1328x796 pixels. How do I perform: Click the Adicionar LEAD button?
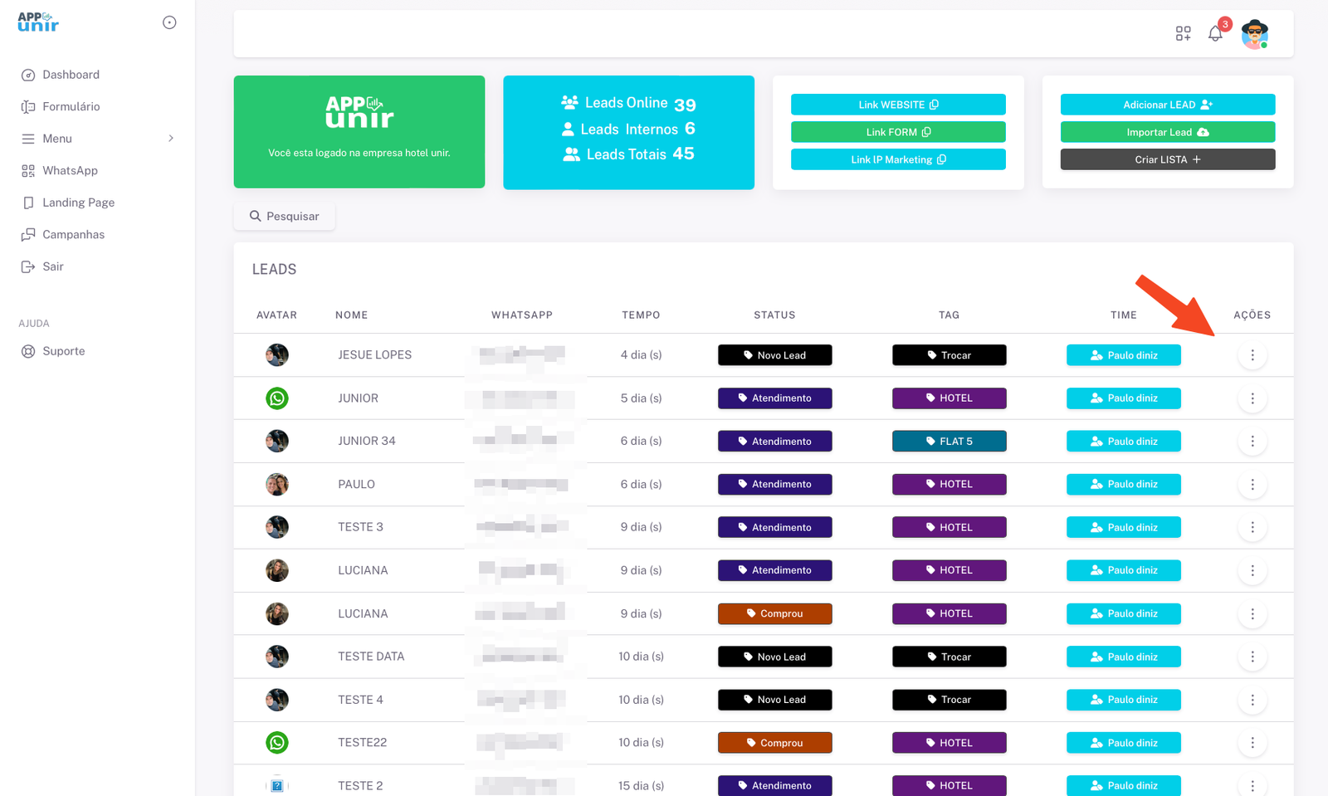[1167, 105]
